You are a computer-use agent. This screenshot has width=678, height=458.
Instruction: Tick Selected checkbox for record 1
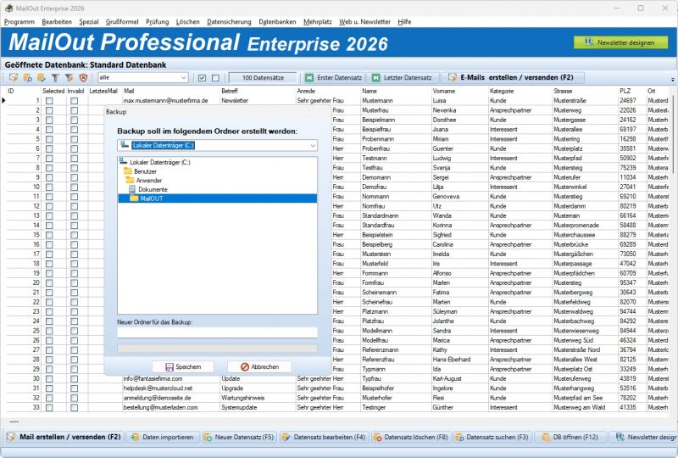point(49,101)
